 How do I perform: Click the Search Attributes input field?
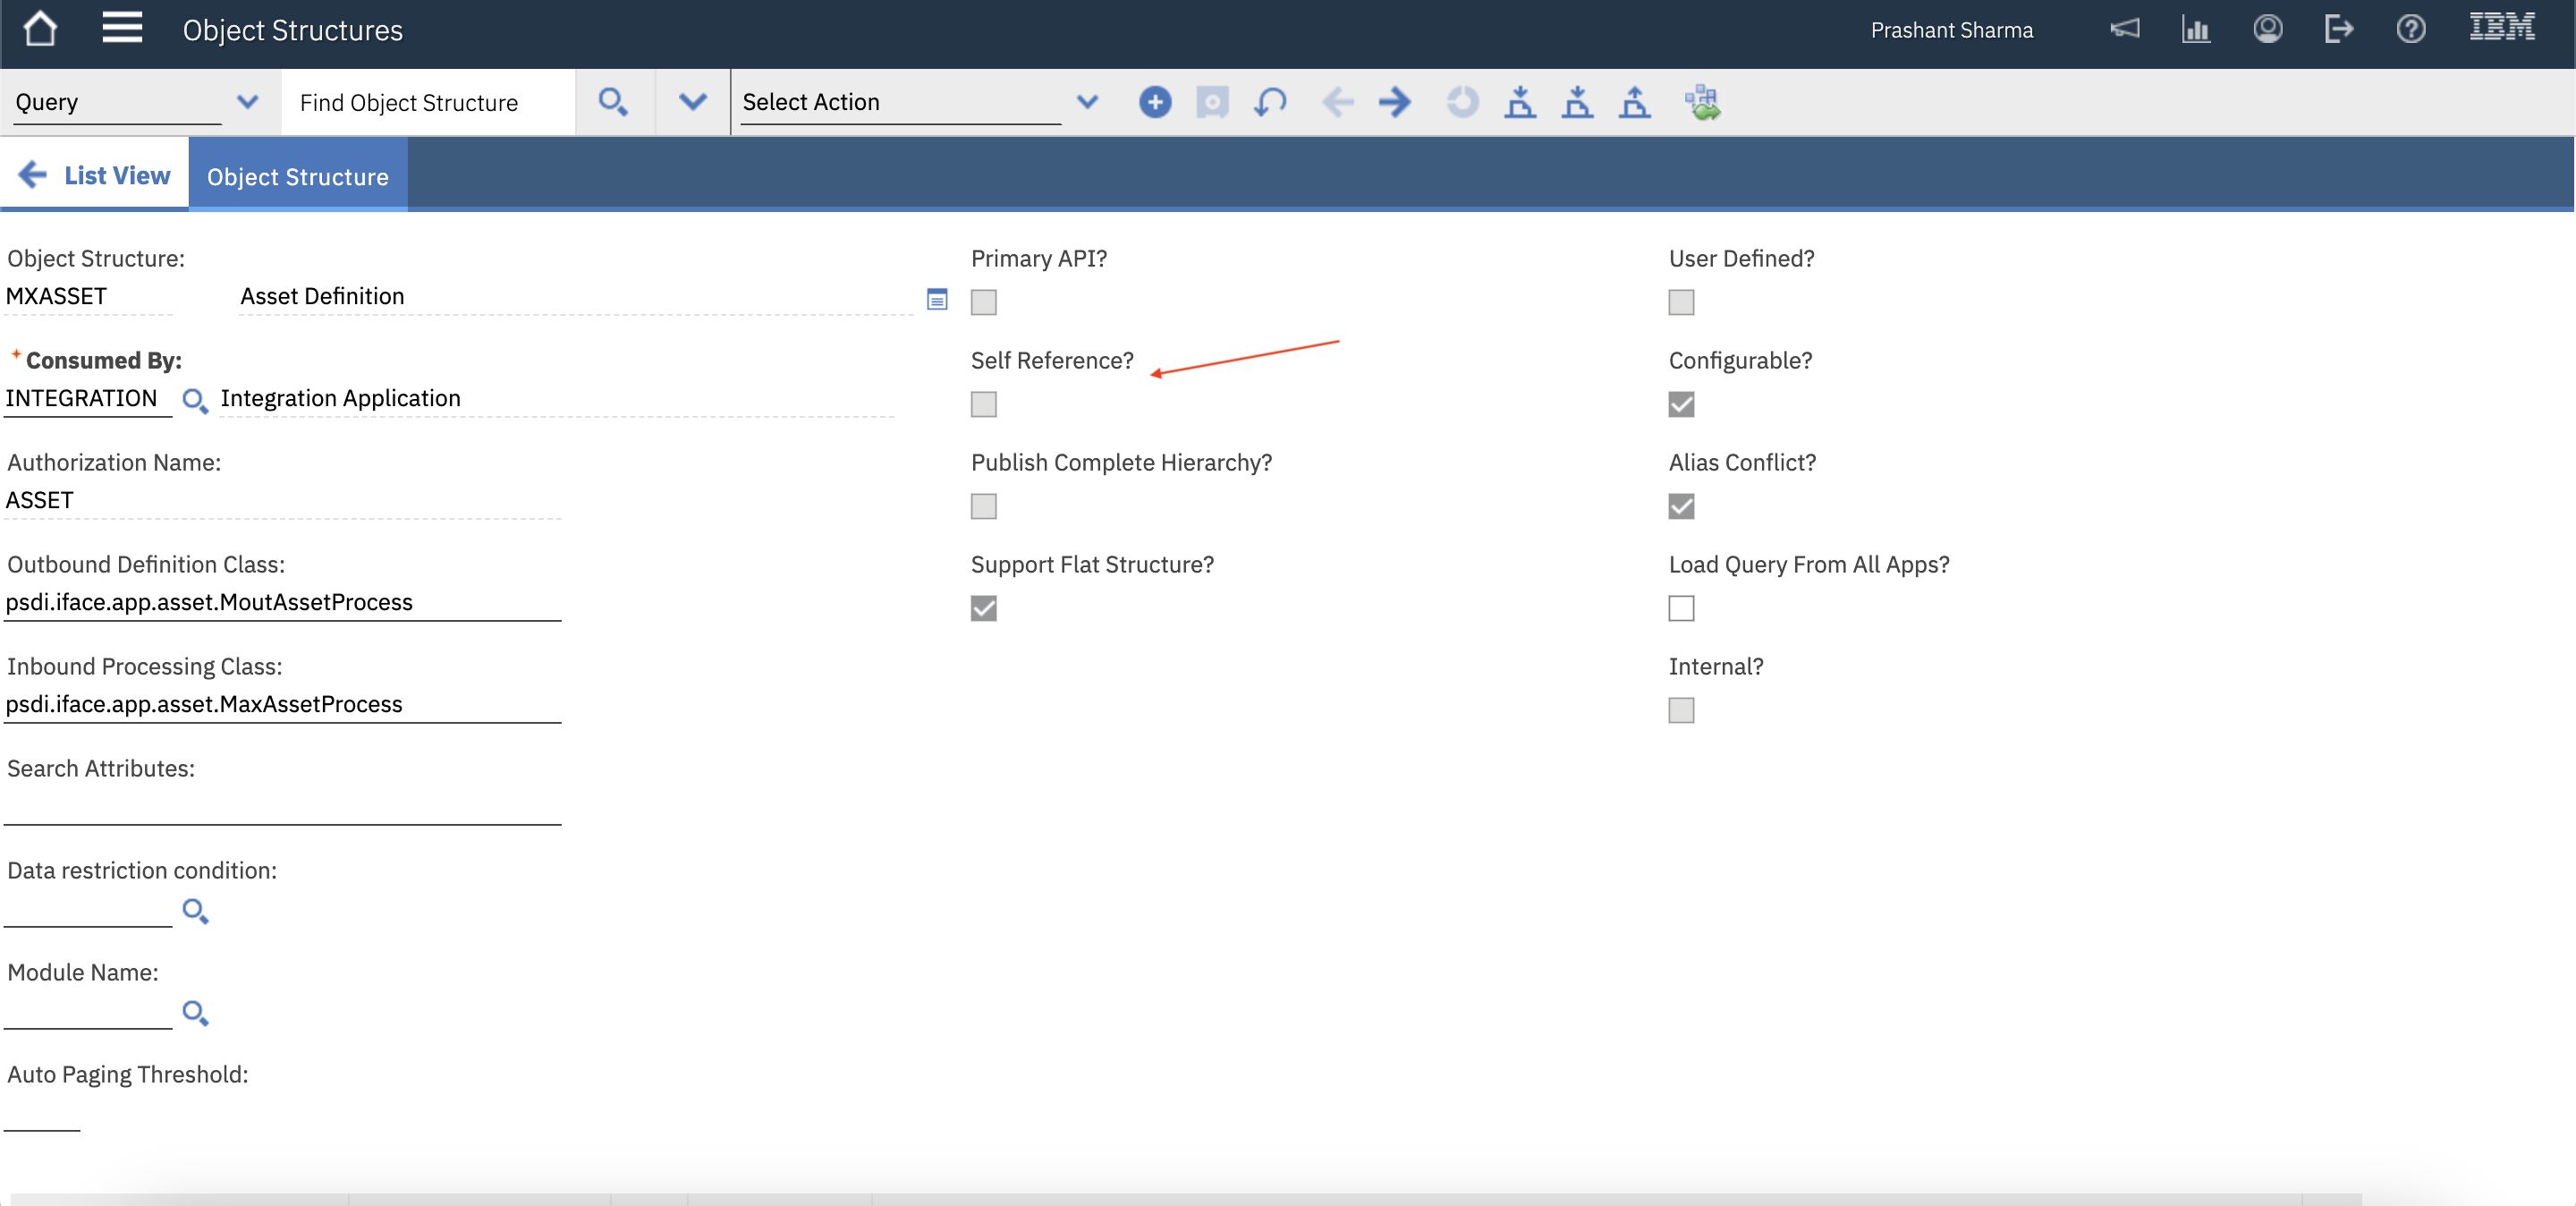(282, 806)
